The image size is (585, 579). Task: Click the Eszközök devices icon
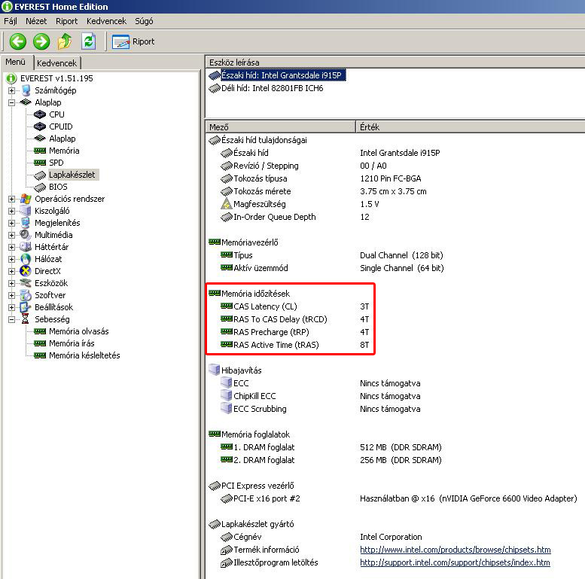[x=26, y=283]
